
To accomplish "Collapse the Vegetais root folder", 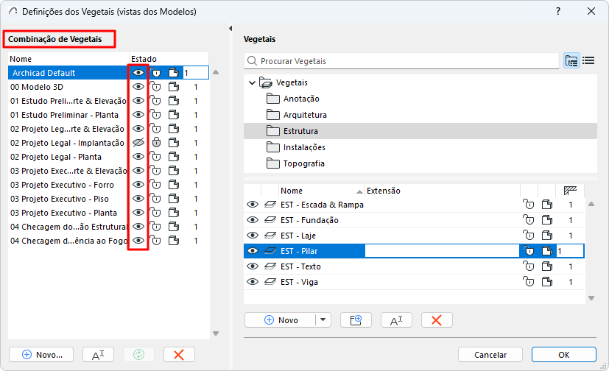I will click(x=253, y=82).
